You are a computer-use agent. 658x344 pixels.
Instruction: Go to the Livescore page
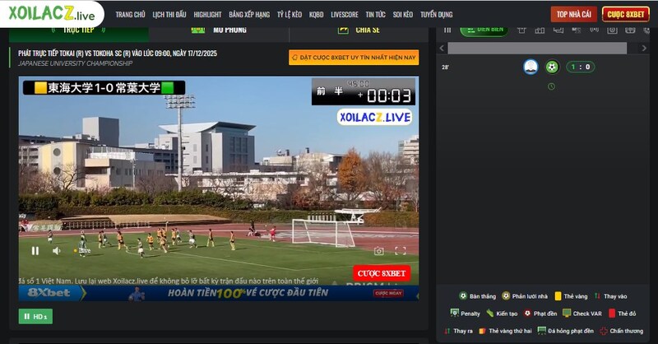pos(344,15)
